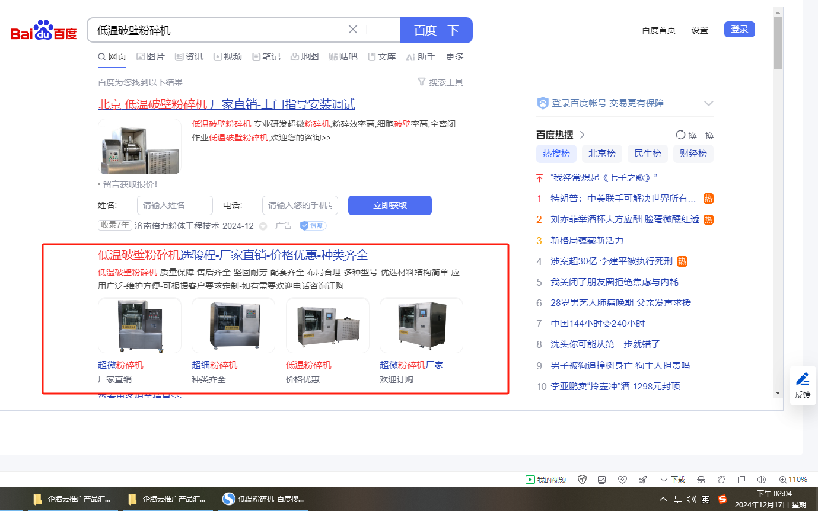
Task: Click the 百度一下 search button
Action: [x=436, y=30]
